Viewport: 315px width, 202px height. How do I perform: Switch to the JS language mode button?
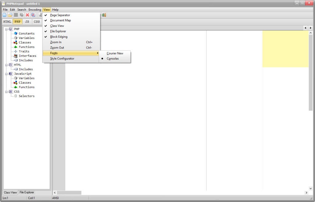tap(27, 21)
